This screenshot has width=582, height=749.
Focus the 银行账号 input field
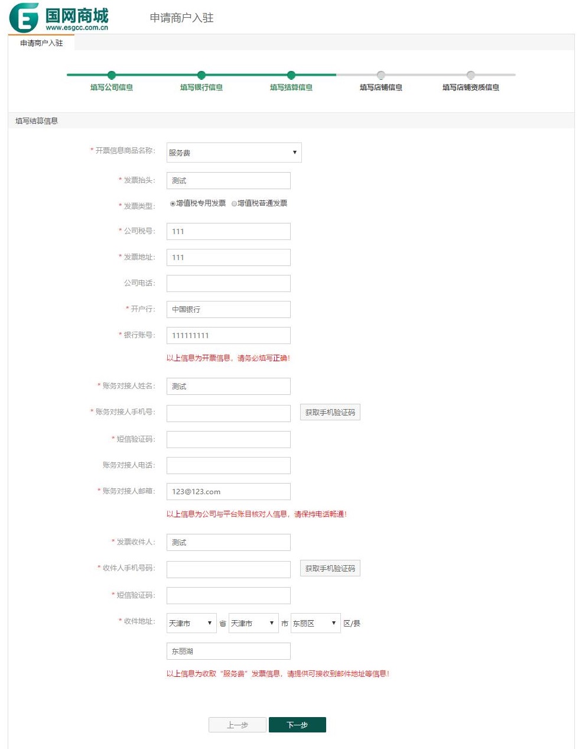pyautogui.click(x=229, y=335)
